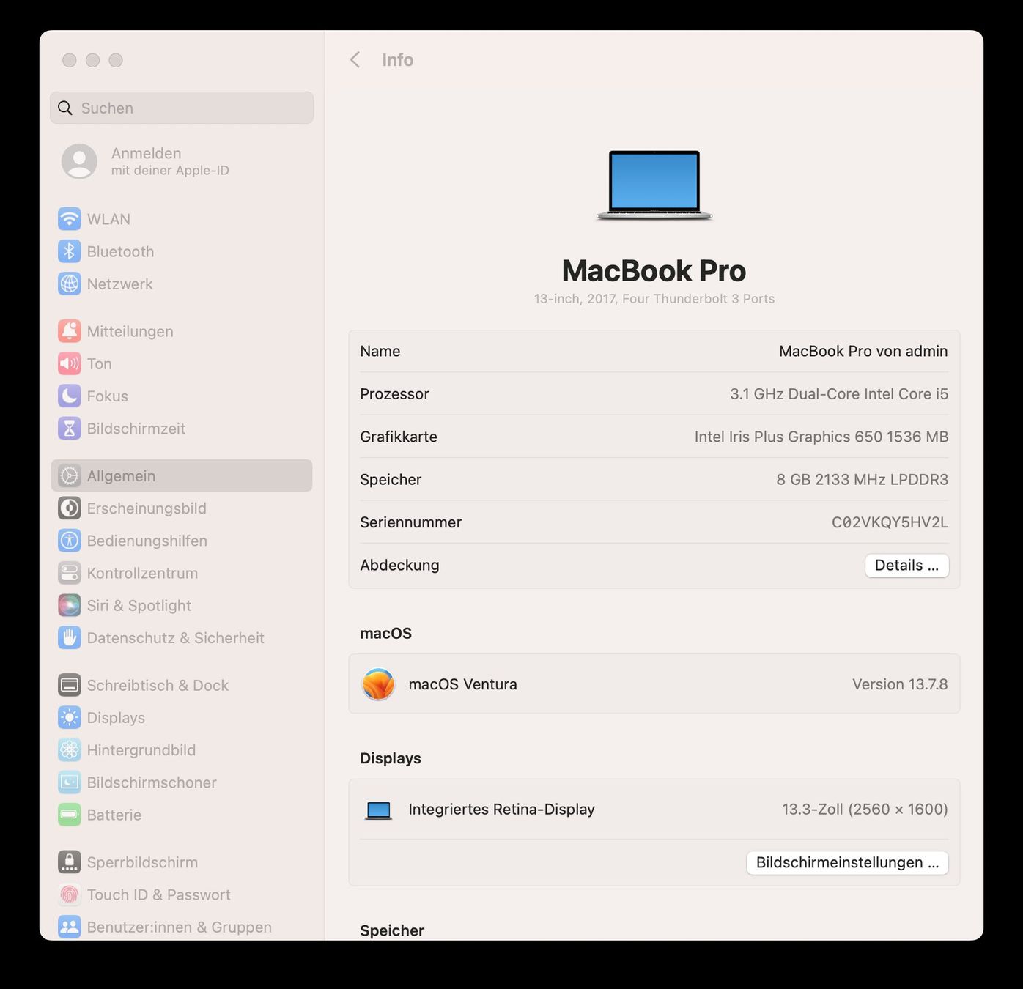This screenshot has height=989, width=1023.
Task: Click the MacBook Pro von admin name
Action: (863, 351)
